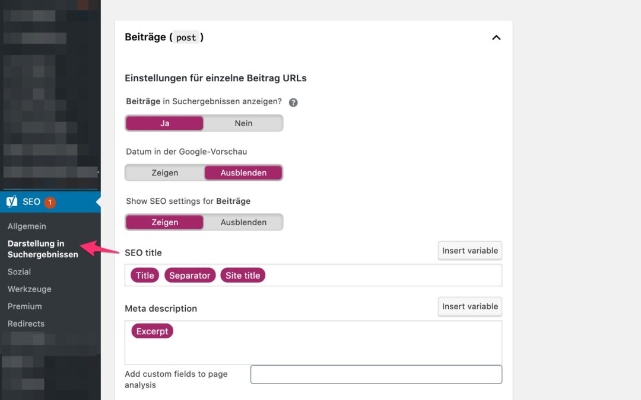Choose Ausblenden for SEO settings display

[x=243, y=222]
